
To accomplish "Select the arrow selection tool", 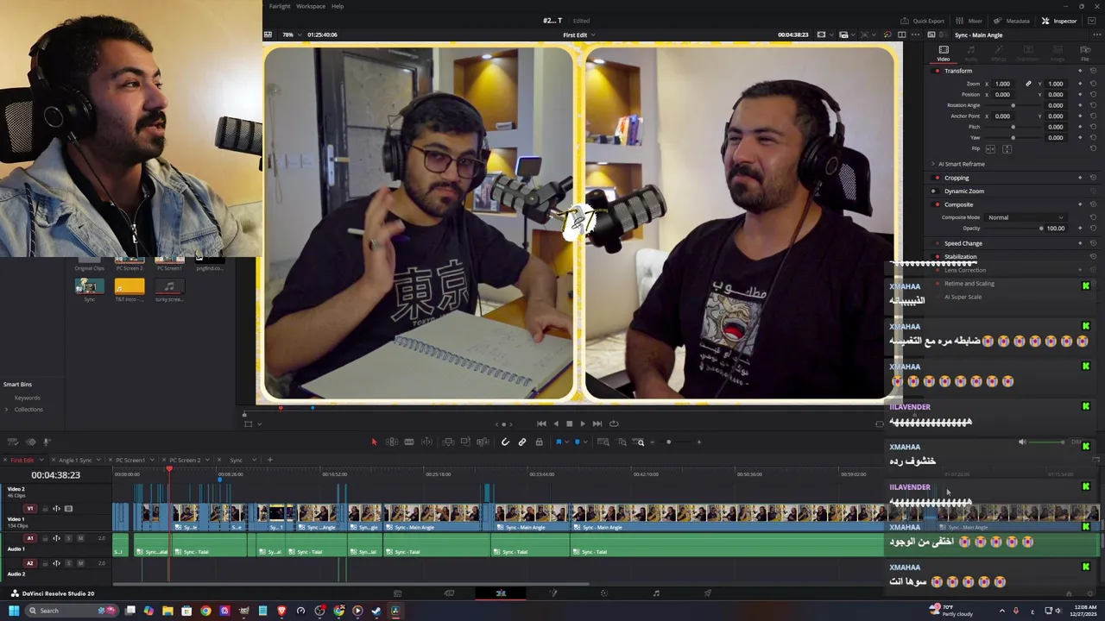I will [374, 442].
